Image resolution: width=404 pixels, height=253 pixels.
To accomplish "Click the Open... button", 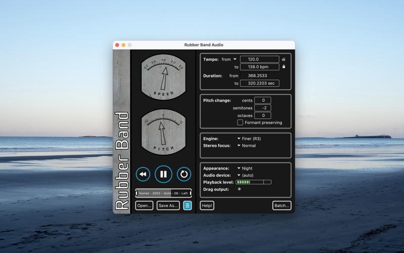I will 144,205.
